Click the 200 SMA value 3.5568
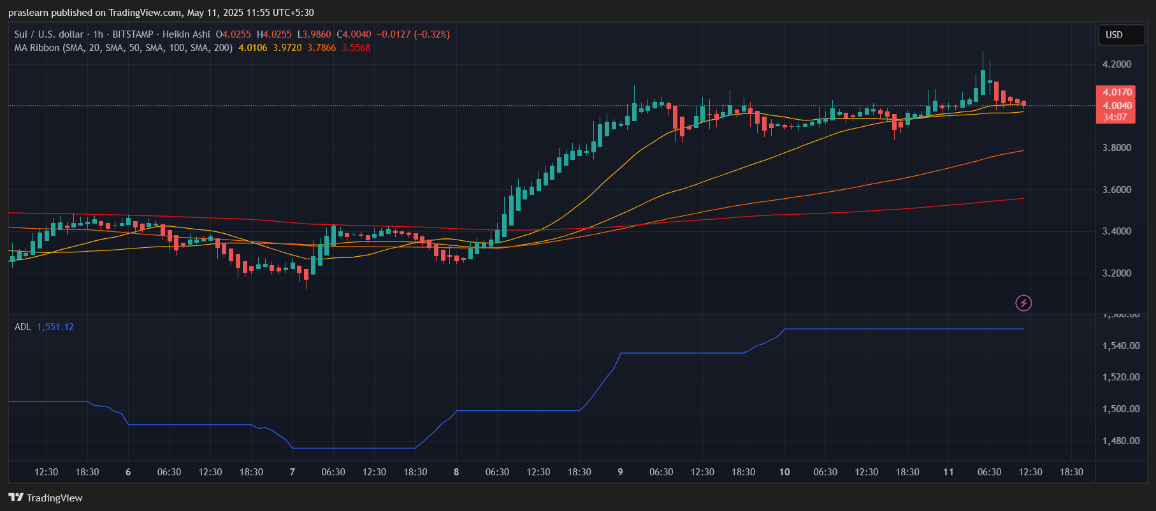Image resolution: width=1156 pixels, height=511 pixels. pos(356,48)
